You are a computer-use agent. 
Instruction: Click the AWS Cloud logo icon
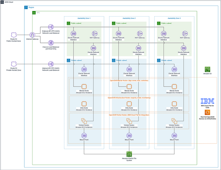[2, 2]
